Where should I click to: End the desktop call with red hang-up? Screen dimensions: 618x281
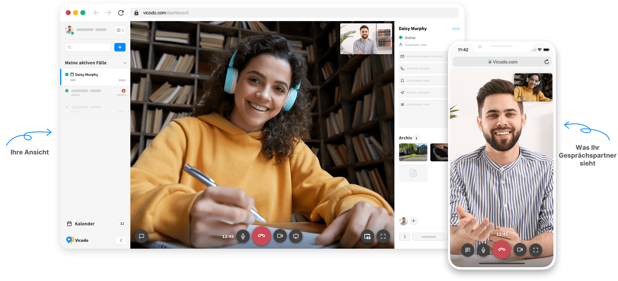pyautogui.click(x=262, y=236)
